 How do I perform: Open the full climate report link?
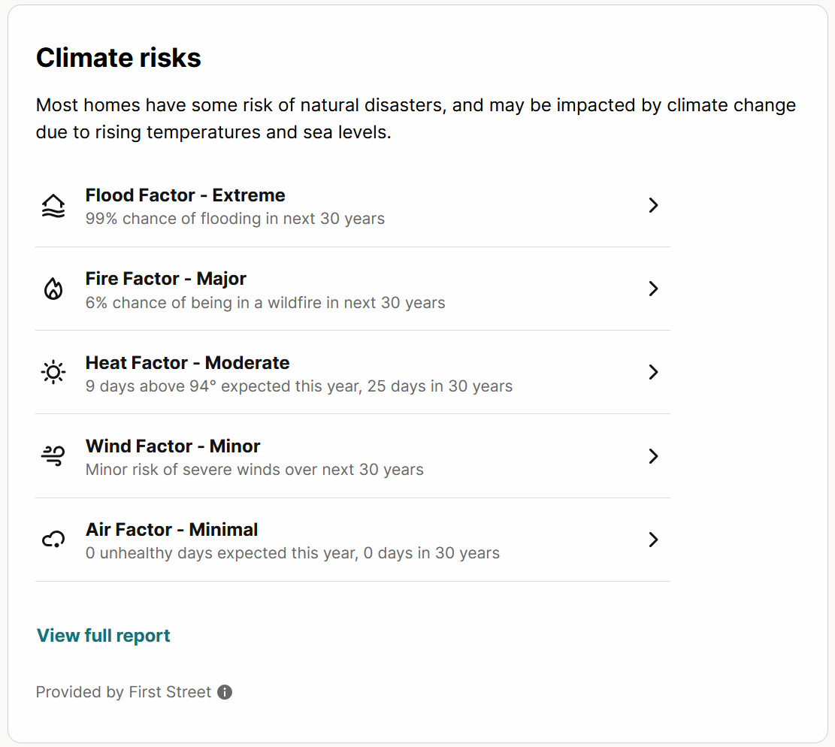(x=103, y=635)
